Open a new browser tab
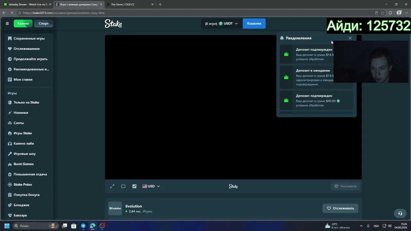Image resolution: width=411 pixels, height=231 pixels. click(x=160, y=4)
